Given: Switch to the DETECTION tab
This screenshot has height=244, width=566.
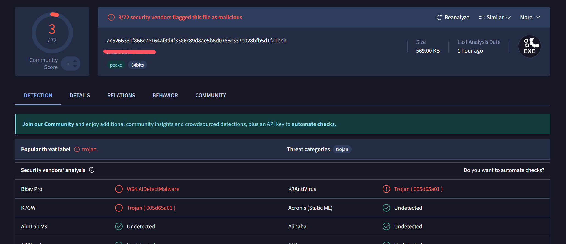Looking at the screenshot, I should [x=38, y=95].
